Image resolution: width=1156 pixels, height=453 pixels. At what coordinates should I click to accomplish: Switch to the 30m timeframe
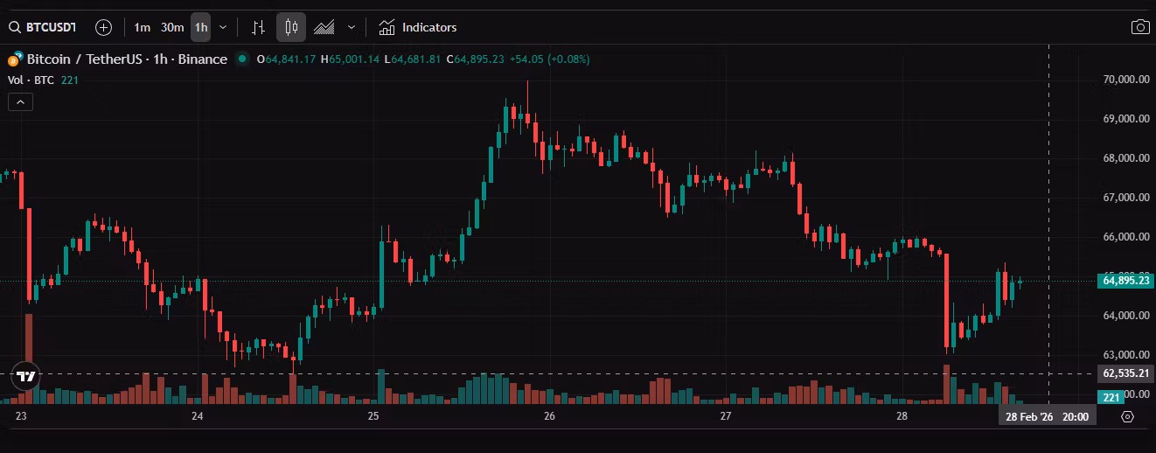[x=172, y=27]
